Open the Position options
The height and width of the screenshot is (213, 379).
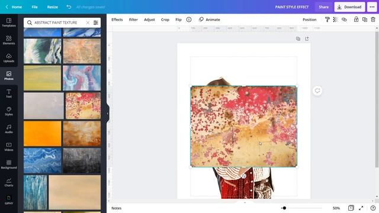pos(309,20)
